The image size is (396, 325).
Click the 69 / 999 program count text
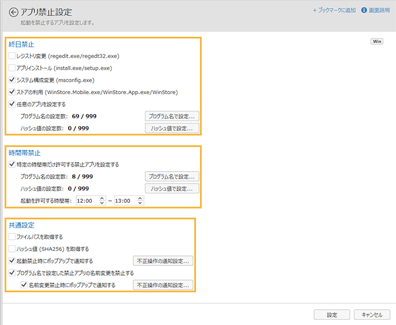84,116
